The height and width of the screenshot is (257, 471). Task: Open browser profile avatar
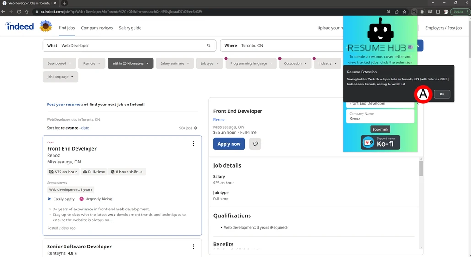tap(446, 12)
